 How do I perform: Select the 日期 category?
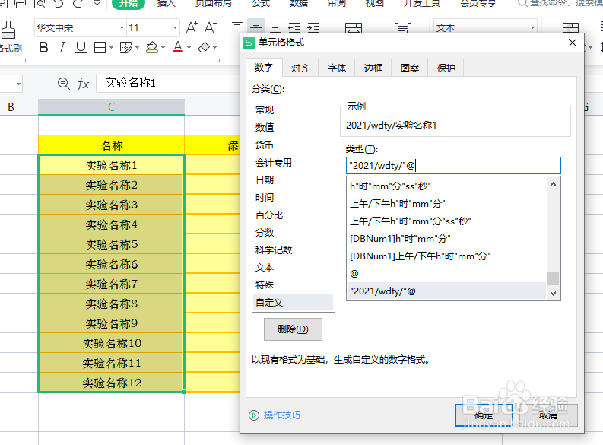293,180
